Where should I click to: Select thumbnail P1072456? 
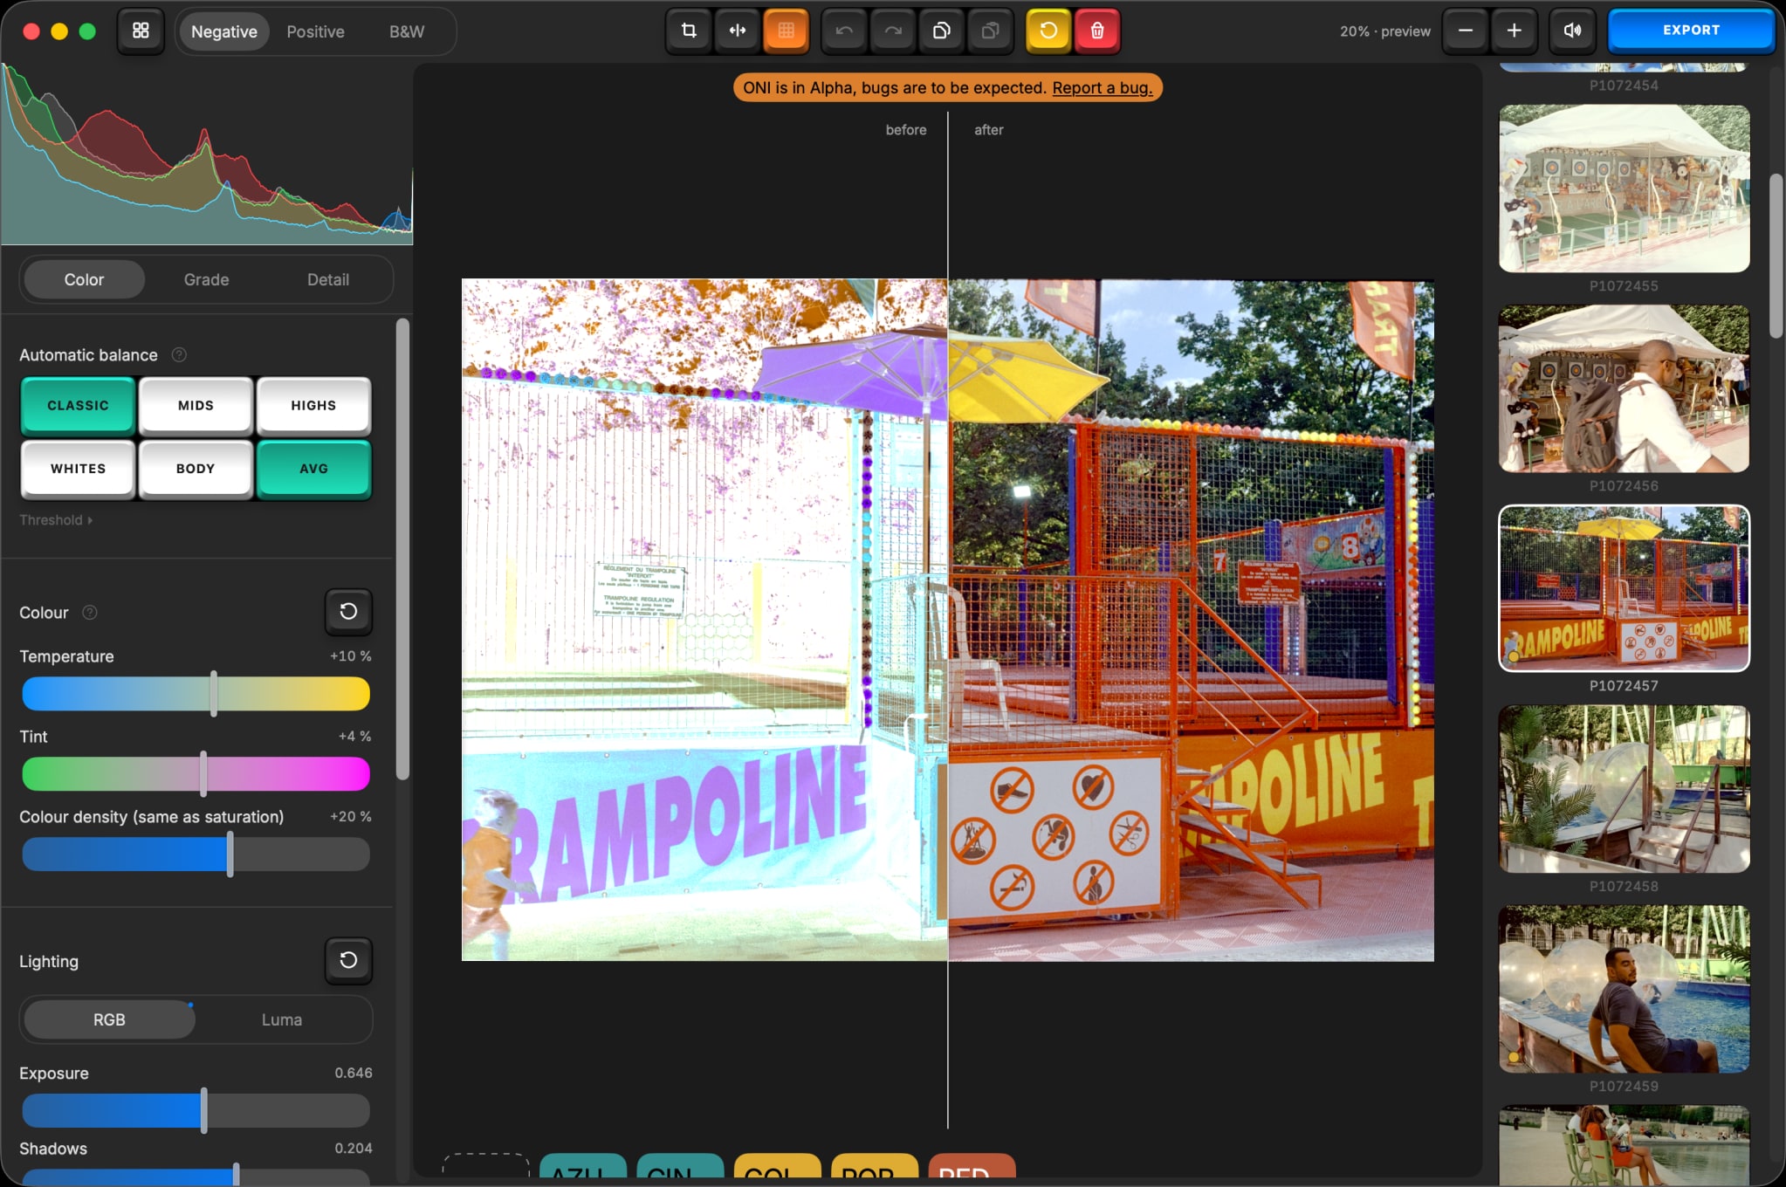click(1624, 388)
